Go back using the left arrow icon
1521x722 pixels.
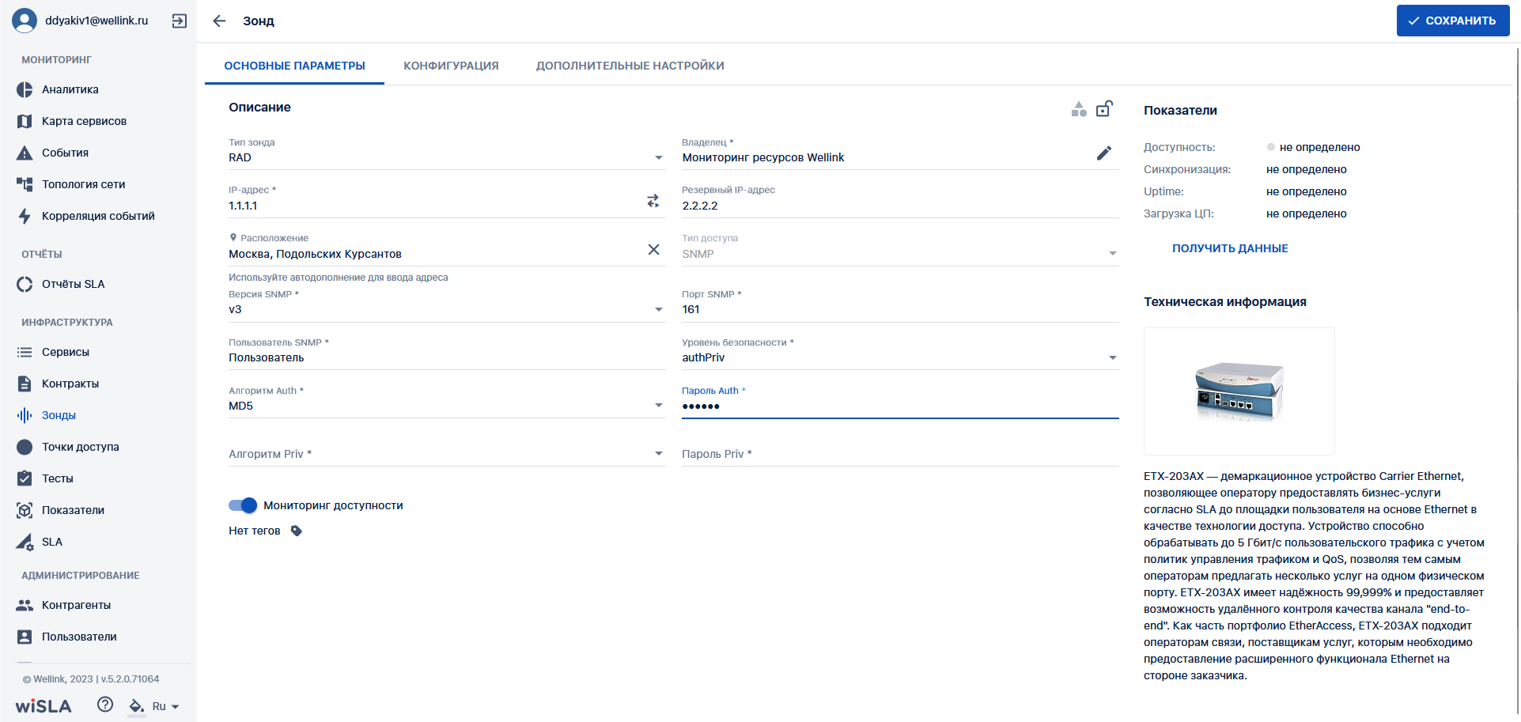click(x=219, y=21)
